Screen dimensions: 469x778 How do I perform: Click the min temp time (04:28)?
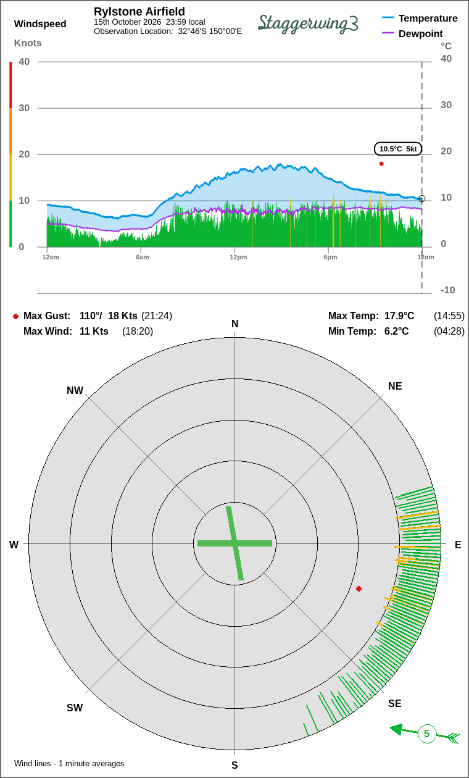click(449, 331)
